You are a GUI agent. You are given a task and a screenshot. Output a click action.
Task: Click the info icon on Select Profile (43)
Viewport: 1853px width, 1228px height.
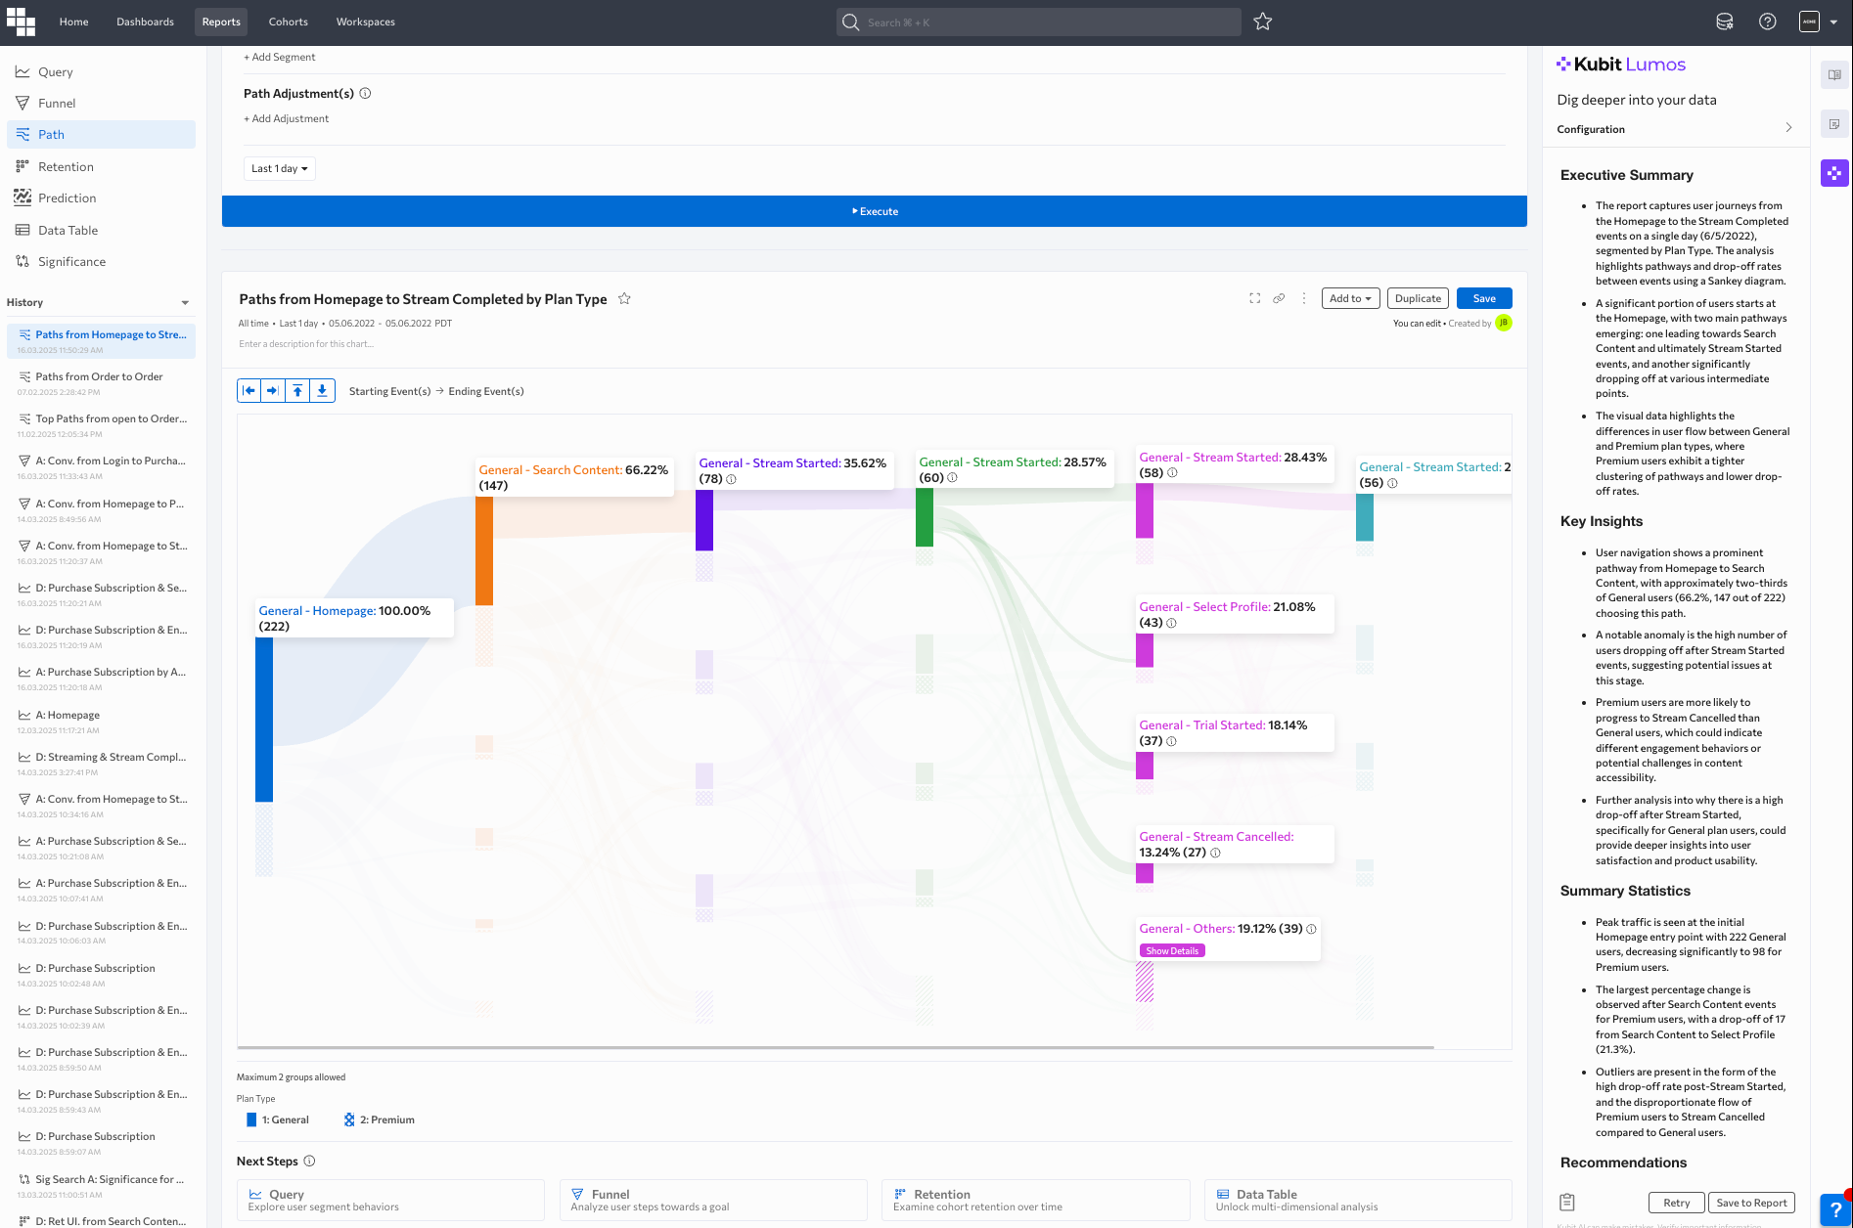[1171, 623]
